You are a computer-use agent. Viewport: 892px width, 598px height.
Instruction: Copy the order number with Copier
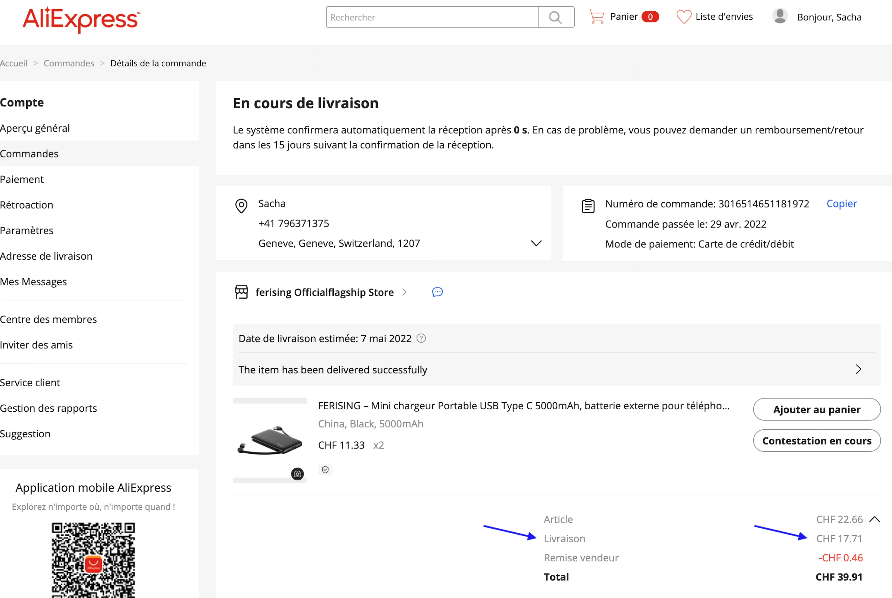841,204
